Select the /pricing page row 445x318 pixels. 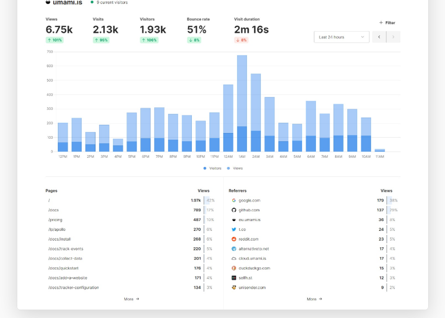tap(132, 220)
